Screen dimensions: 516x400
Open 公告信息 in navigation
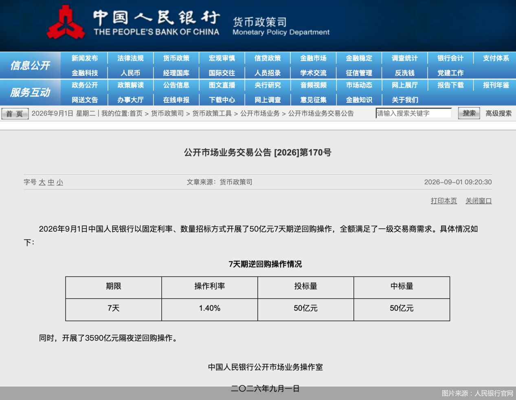[x=176, y=85]
